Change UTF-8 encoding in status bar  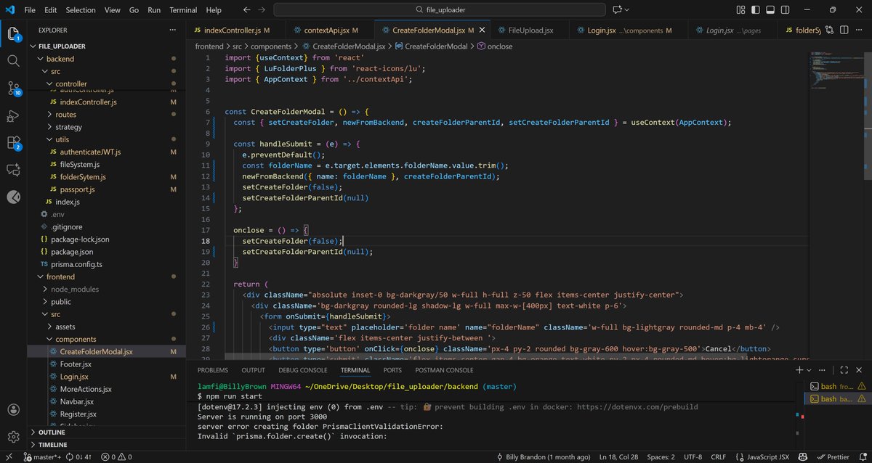tap(694, 457)
